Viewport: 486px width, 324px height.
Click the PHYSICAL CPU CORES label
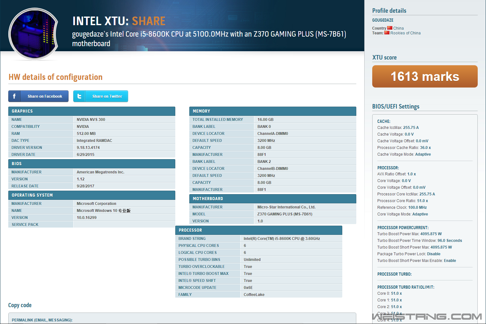click(199, 246)
